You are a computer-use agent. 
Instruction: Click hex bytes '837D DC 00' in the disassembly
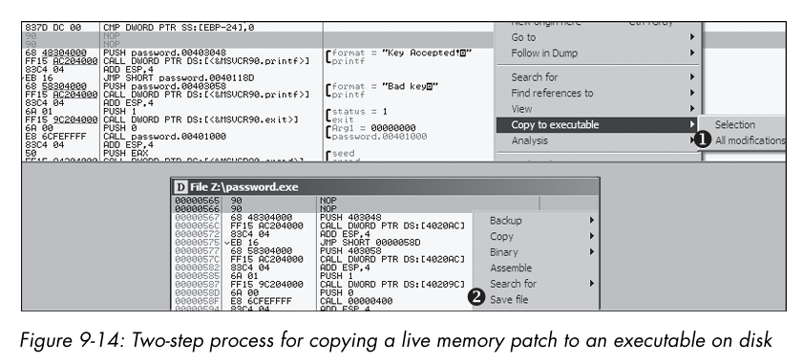[x=53, y=28]
